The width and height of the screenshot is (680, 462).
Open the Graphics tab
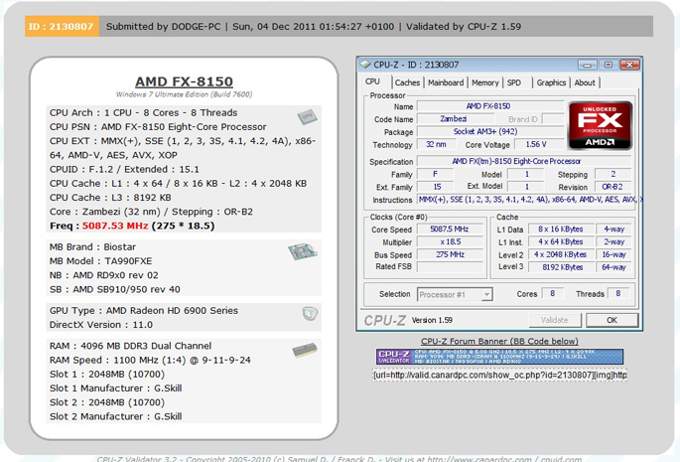point(551,82)
